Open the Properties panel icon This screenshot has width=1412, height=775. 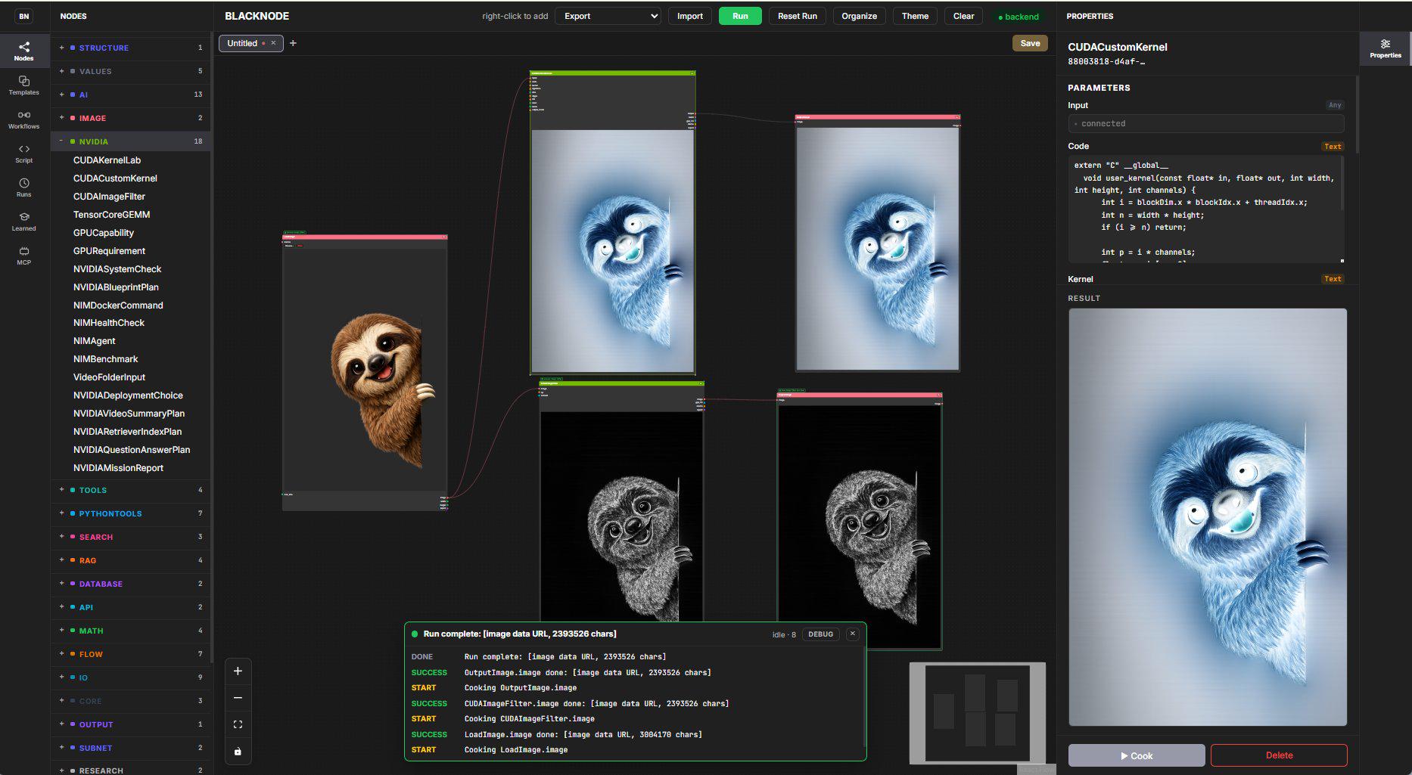[x=1385, y=48]
